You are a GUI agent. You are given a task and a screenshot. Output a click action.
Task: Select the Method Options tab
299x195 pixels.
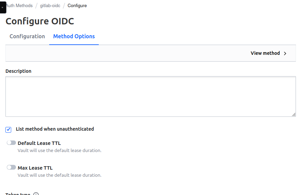pos(74,36)
